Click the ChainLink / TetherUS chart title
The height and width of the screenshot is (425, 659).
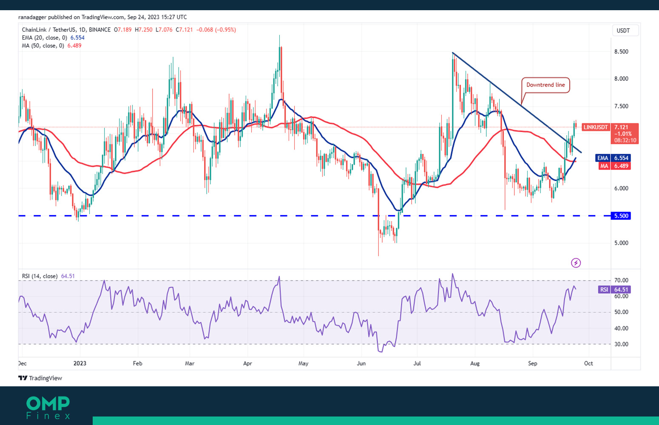point(66,30)
